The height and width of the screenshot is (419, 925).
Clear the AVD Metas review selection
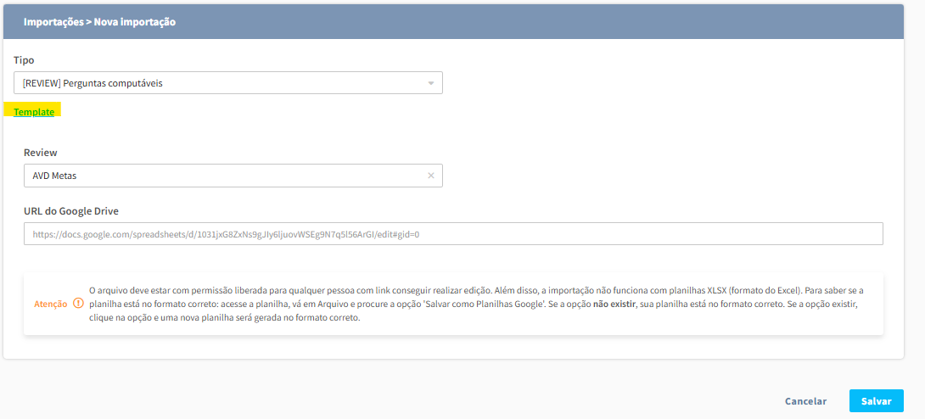point(430,176)
